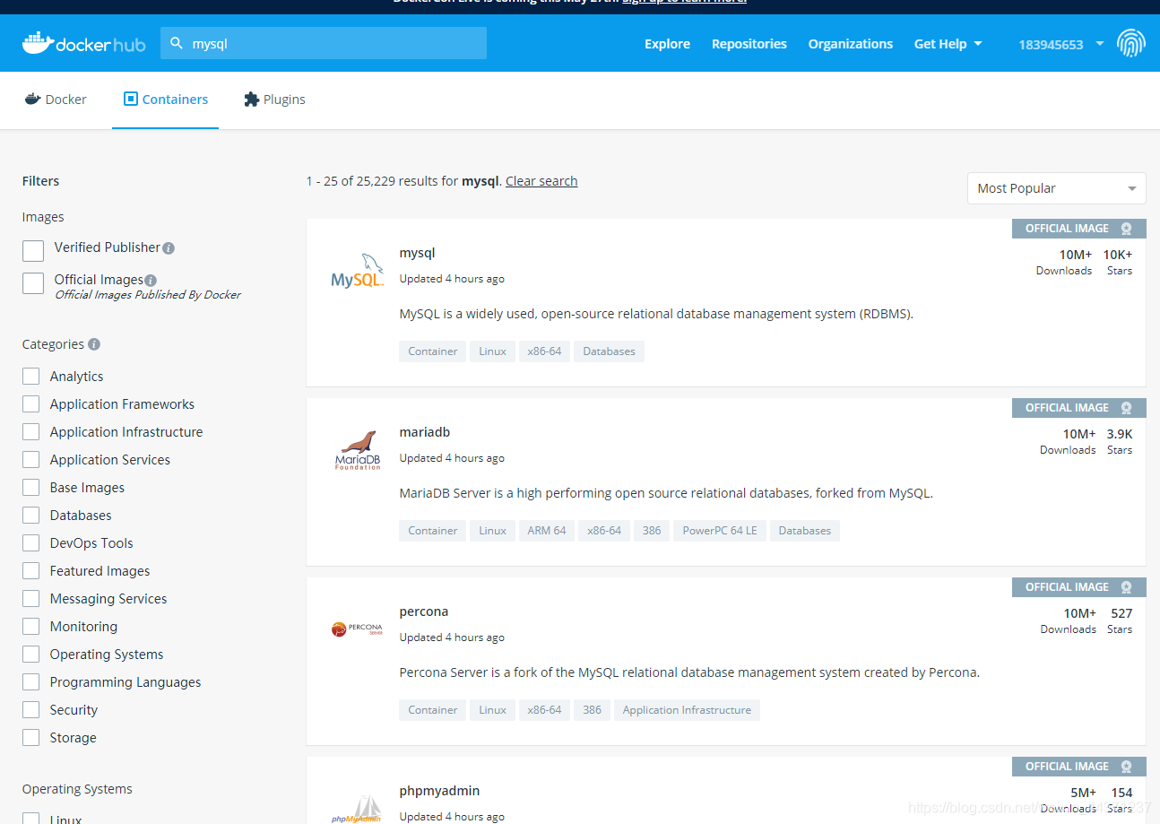The width and height of the screenshot is (1160, 824).
Task: Check the Analytics category
Action: (31, 376)
